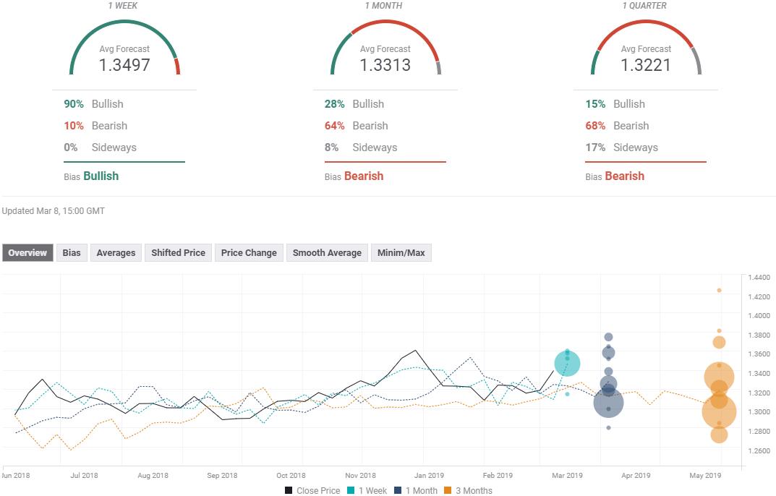Click the 1 Month Bias Bearish label
Image resolution: width=776 pixels, height=496 pixels.
click(x=354, y=176)
